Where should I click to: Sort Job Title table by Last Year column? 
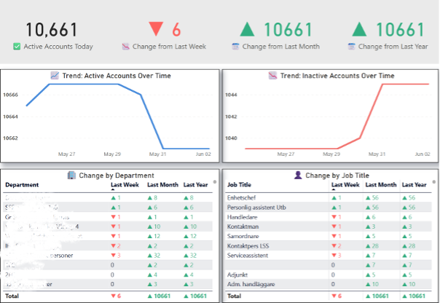[415, 185]
